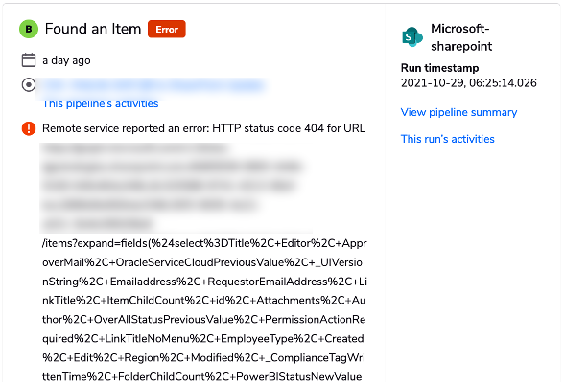Image resolution: width=564 pixels, height=383 pixels.
Task: Click the line containing OracleServiceCloudPreviousValue
Action: click(x=202, y=262)
